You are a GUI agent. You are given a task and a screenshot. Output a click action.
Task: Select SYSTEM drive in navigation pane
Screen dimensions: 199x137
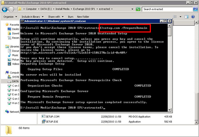13,77
